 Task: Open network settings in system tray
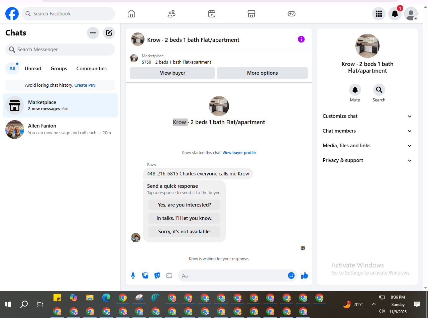[382, 298]
